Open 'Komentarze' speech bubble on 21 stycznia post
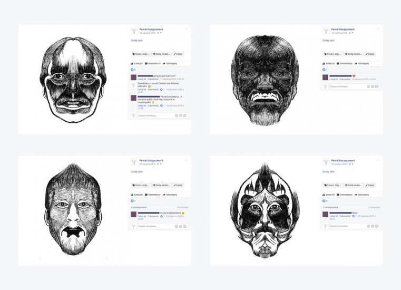 153,195
